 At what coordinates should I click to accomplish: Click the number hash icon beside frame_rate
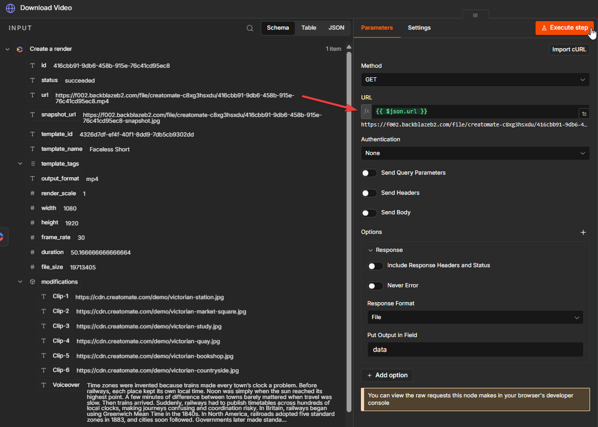tap(32, 238)
